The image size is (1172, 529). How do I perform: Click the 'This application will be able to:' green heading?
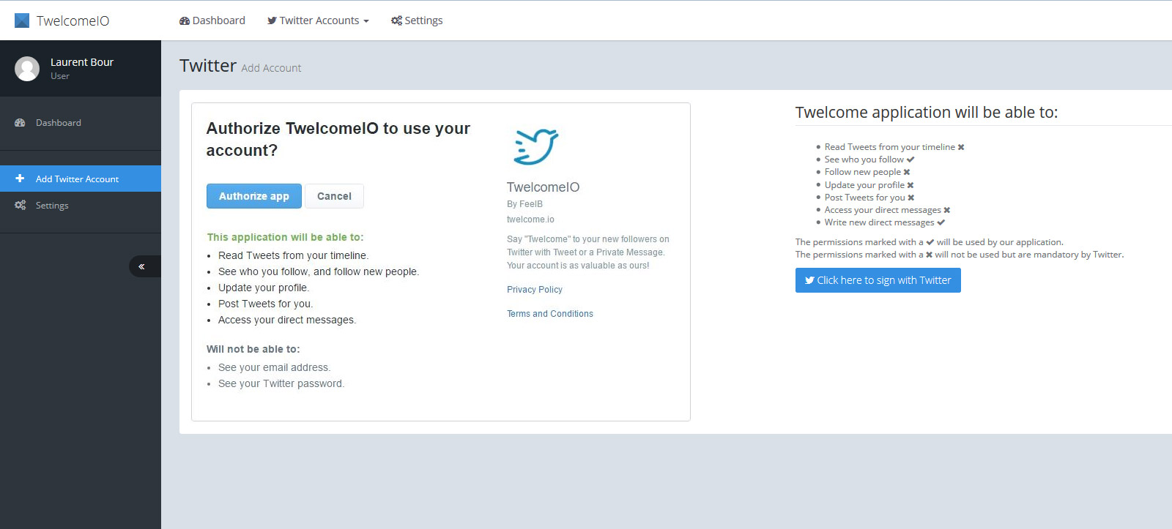pyautogui.click(x=285, y=237)
